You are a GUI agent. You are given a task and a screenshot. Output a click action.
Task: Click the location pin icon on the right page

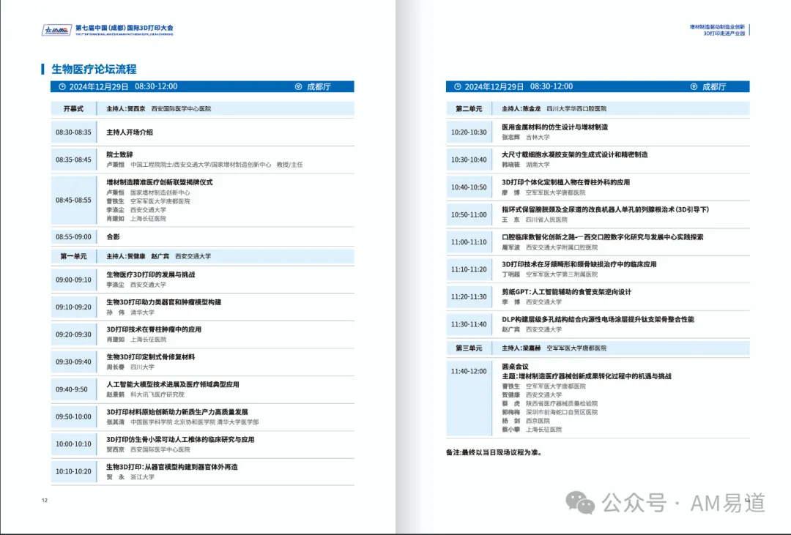point(694,87)
